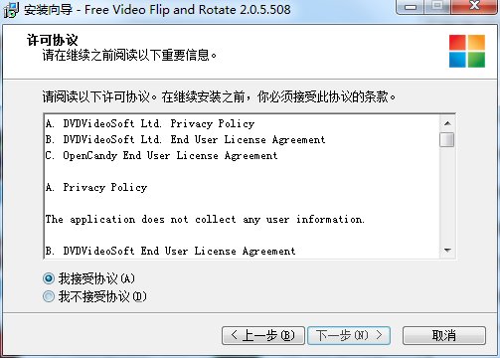Click the scrollbar up arrow in license box
Screen dimensions: 500x358
point(447,123)
